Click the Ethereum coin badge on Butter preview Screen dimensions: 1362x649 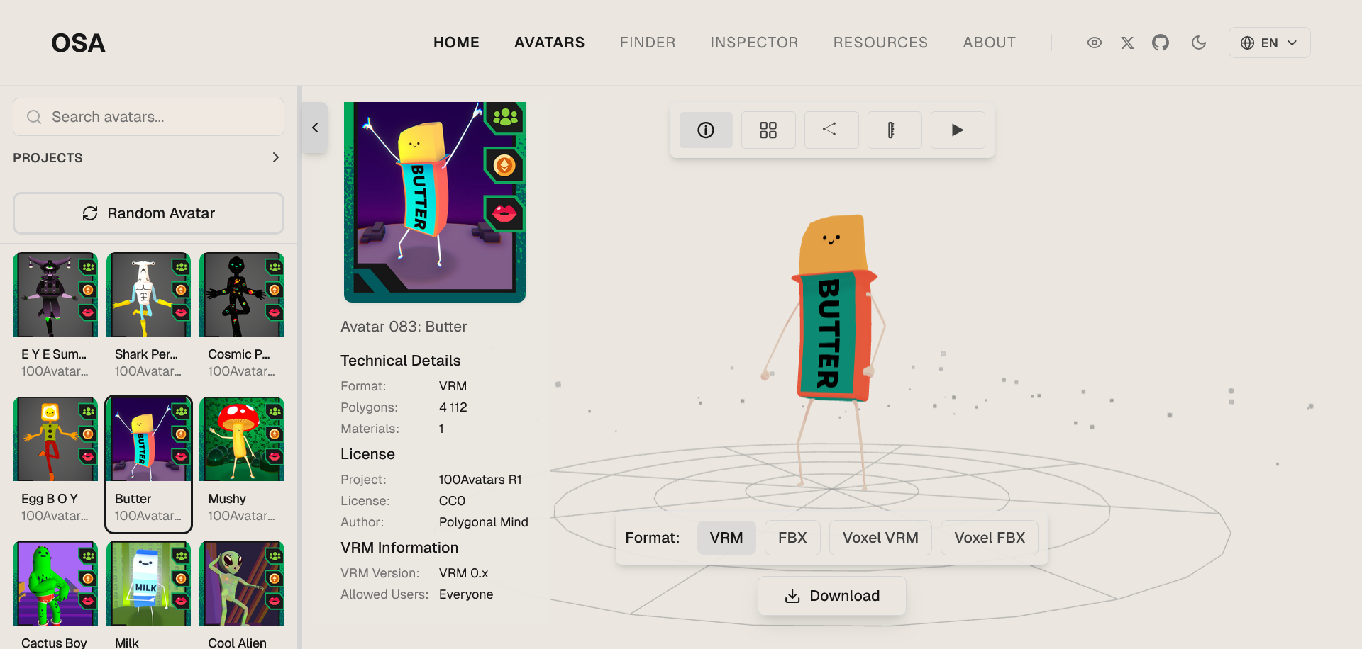504,166
